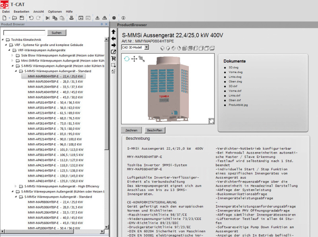Viewport: 318px width, 237px height.
Task: Collapse S-MMSi Wärmepumpen Außengerät - Standard node
Action: 16,71
